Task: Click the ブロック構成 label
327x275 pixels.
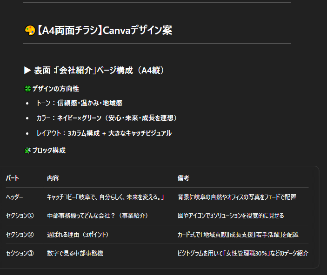Action: click(x=49, y=151)
